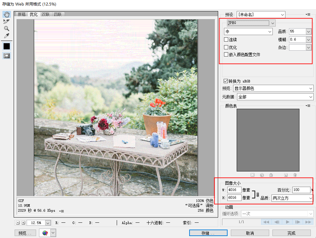Enable the 优化 (Optimized) checkbox

tap(226, 47)
